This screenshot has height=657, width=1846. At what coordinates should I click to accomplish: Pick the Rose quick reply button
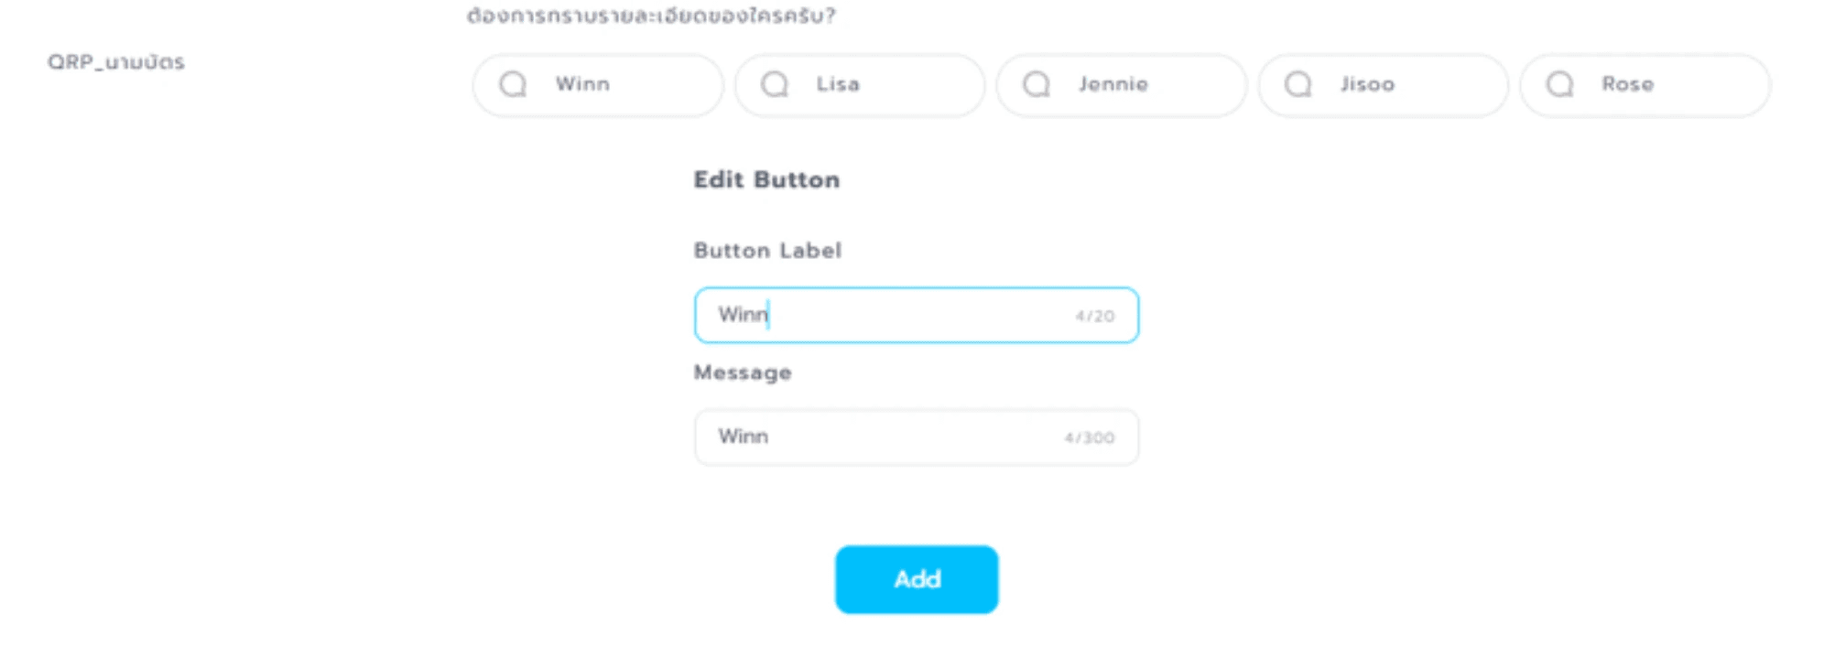click(x=1645, y=85)
